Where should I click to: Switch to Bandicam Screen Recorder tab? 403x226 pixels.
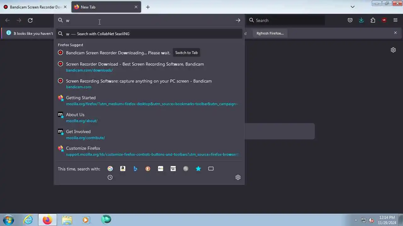pyautogui.click(x=35, y=7)
